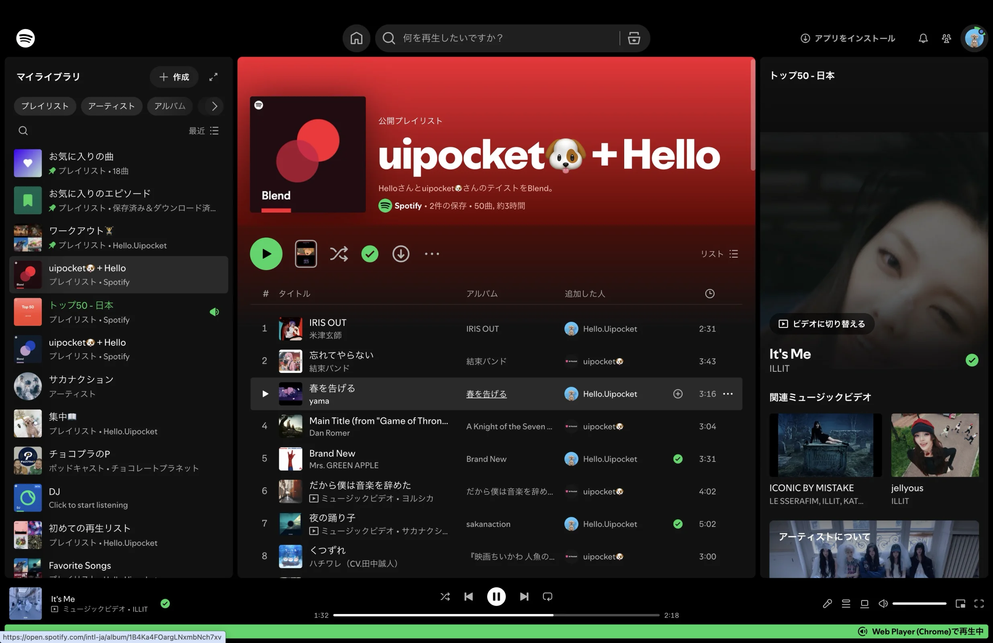993x643 pixels.
Task: Open the Blend playlist cover image
Action: click(x=308, y=154)
